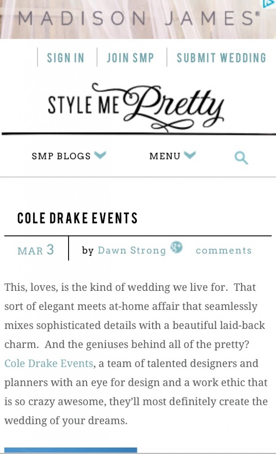Expand the Menu chevron arrow

coord(190,155)
